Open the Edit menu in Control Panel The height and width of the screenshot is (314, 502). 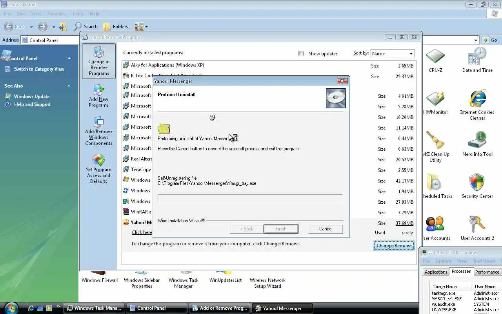click(21, 14)
